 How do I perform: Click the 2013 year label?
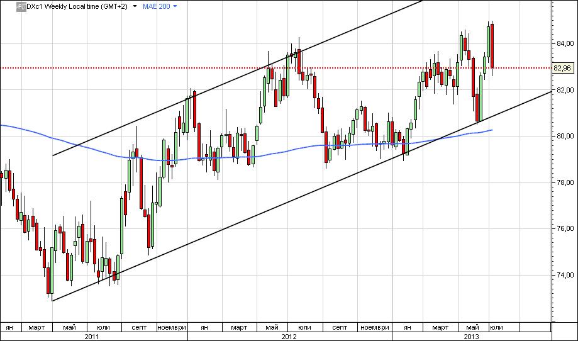(x=471, y=336)
